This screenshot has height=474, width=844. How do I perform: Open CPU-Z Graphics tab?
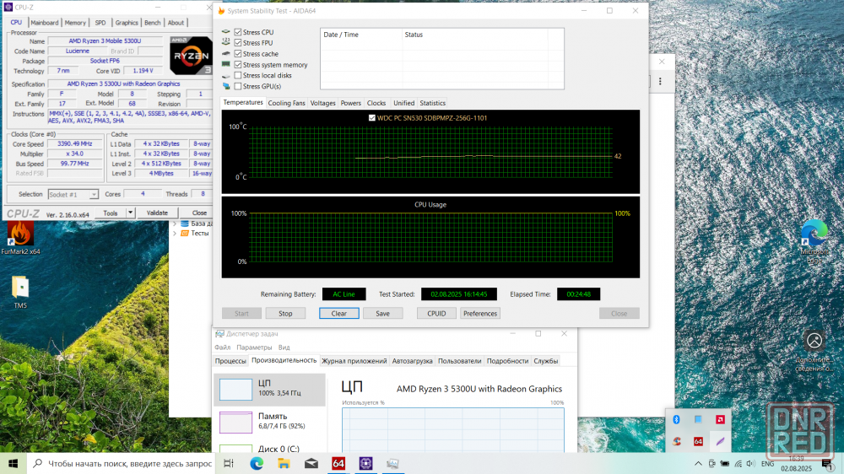(x=127, y=23)
